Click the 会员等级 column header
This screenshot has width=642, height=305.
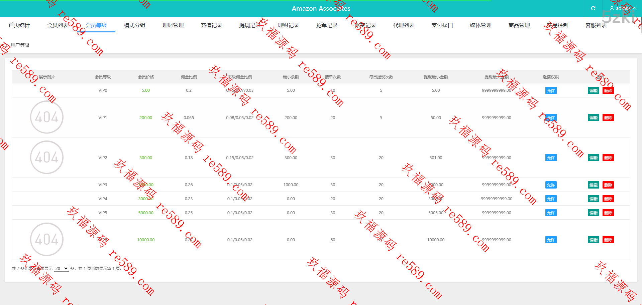pos(103,77)
